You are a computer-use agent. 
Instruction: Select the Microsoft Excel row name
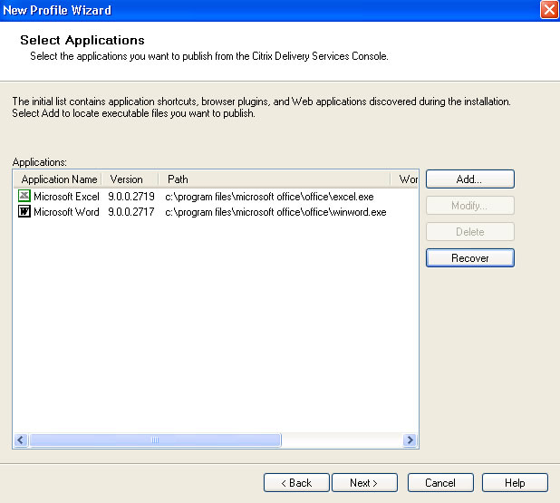pyautogui.click(x=66, y=197)
